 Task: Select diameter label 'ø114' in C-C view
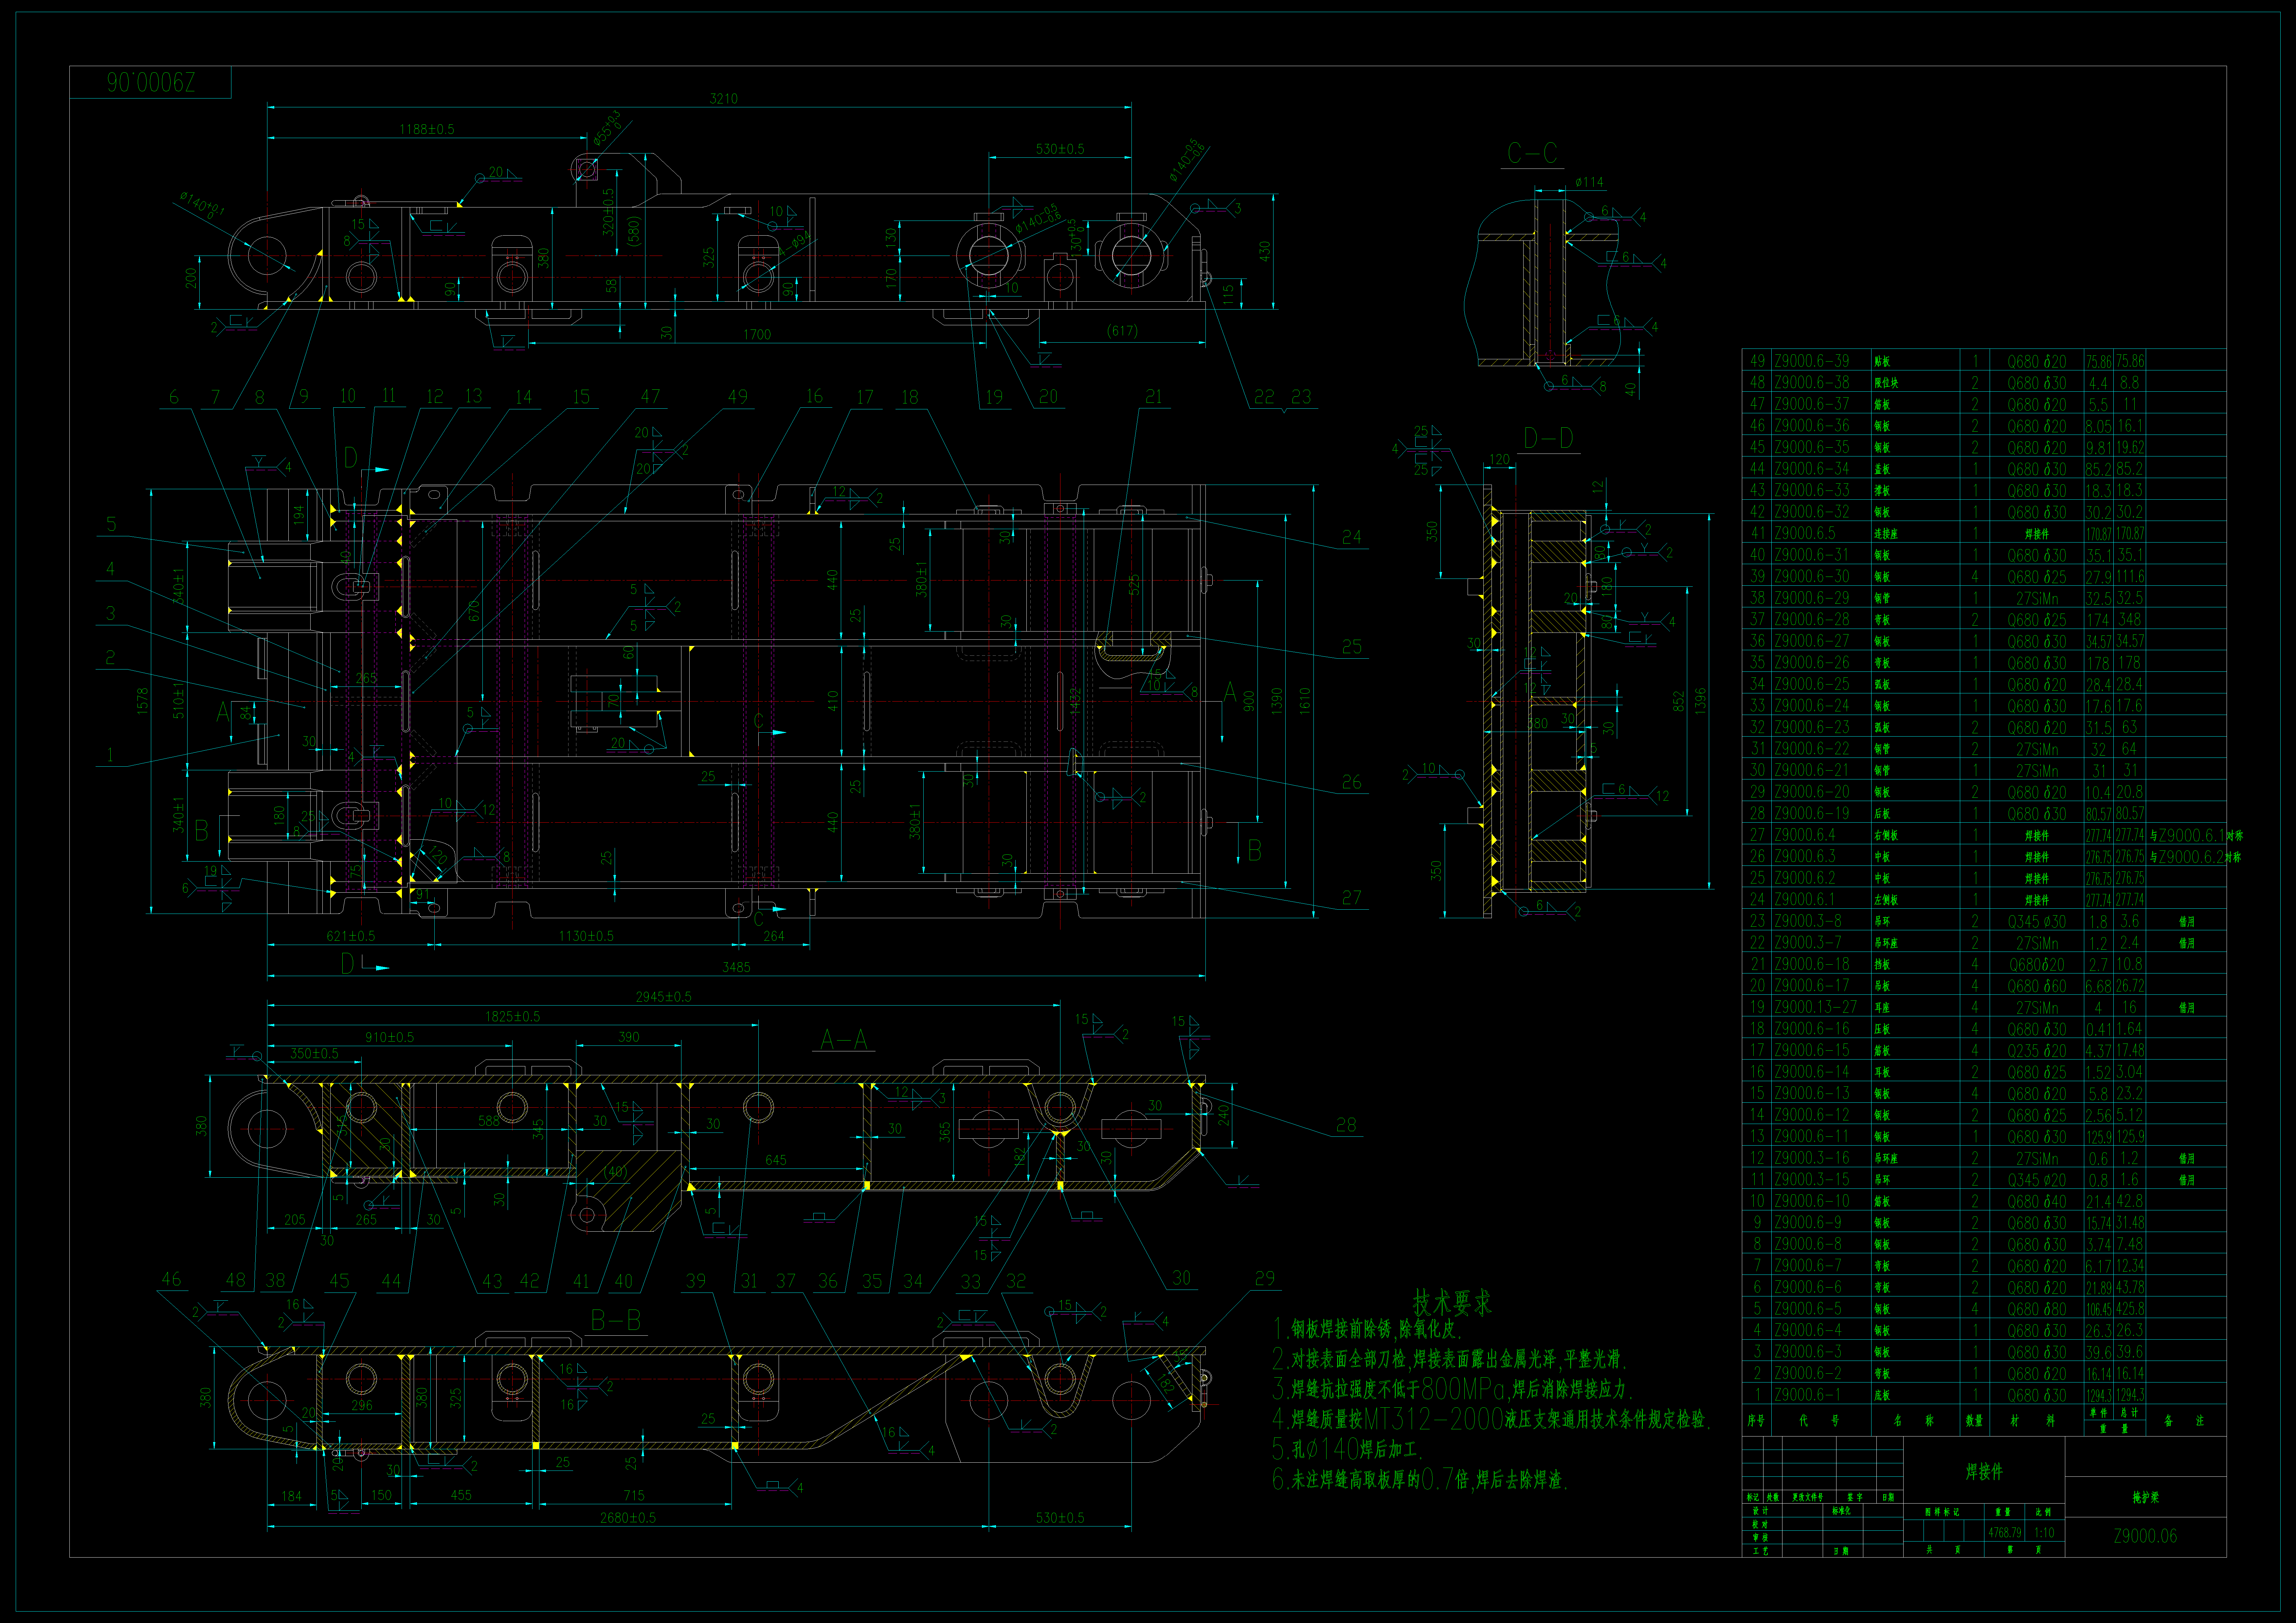[x=1589, y=182]
